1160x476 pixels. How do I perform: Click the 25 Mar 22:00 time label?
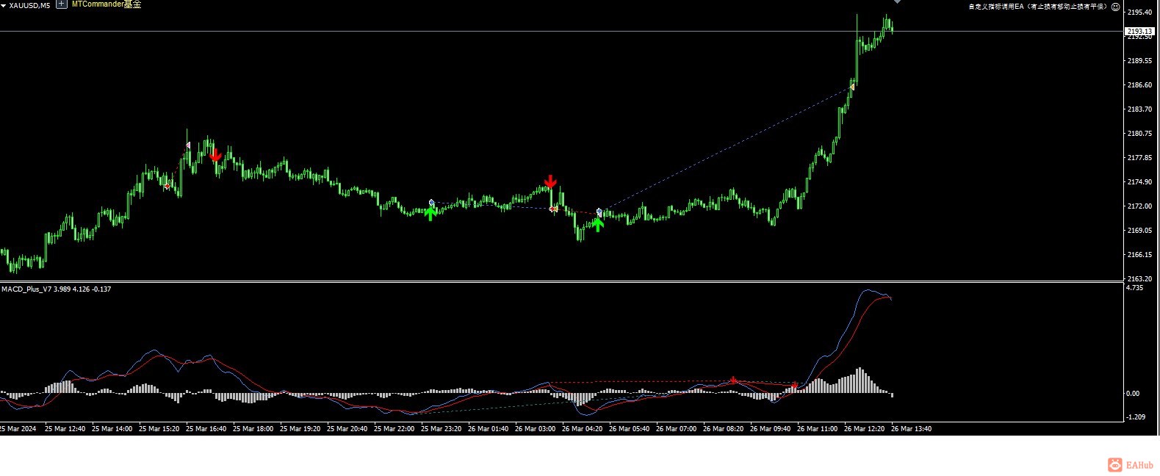[394, 429]
